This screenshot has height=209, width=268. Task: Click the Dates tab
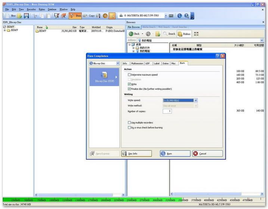(x=166, y=64)
